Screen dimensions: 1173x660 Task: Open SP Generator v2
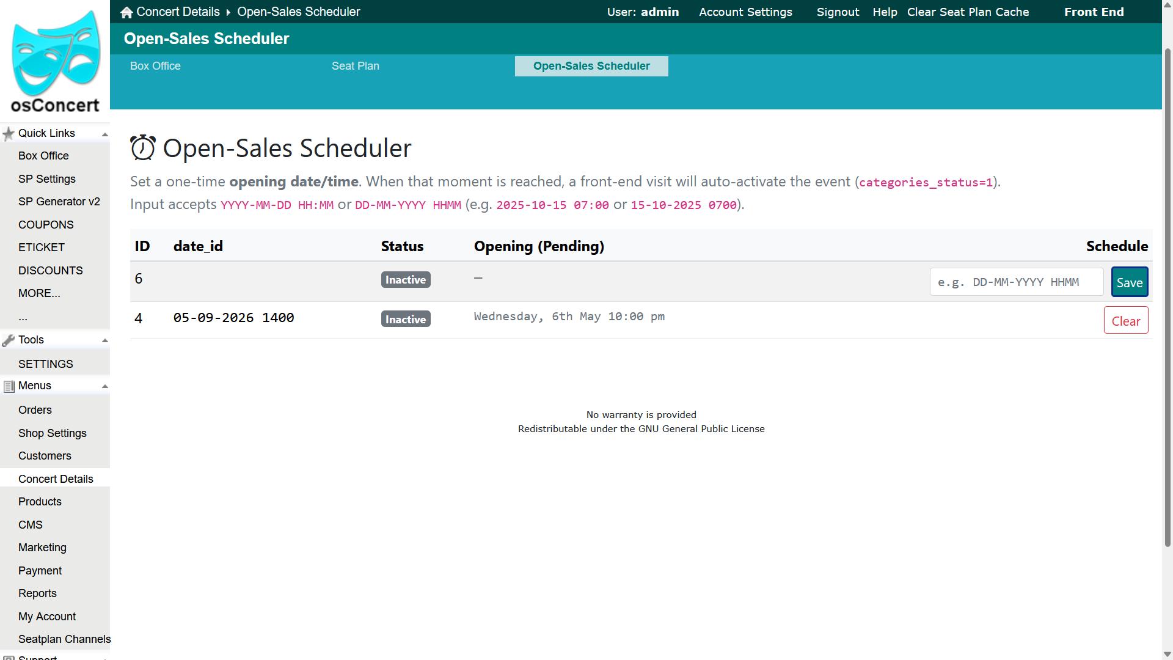[x=59, y=202]
